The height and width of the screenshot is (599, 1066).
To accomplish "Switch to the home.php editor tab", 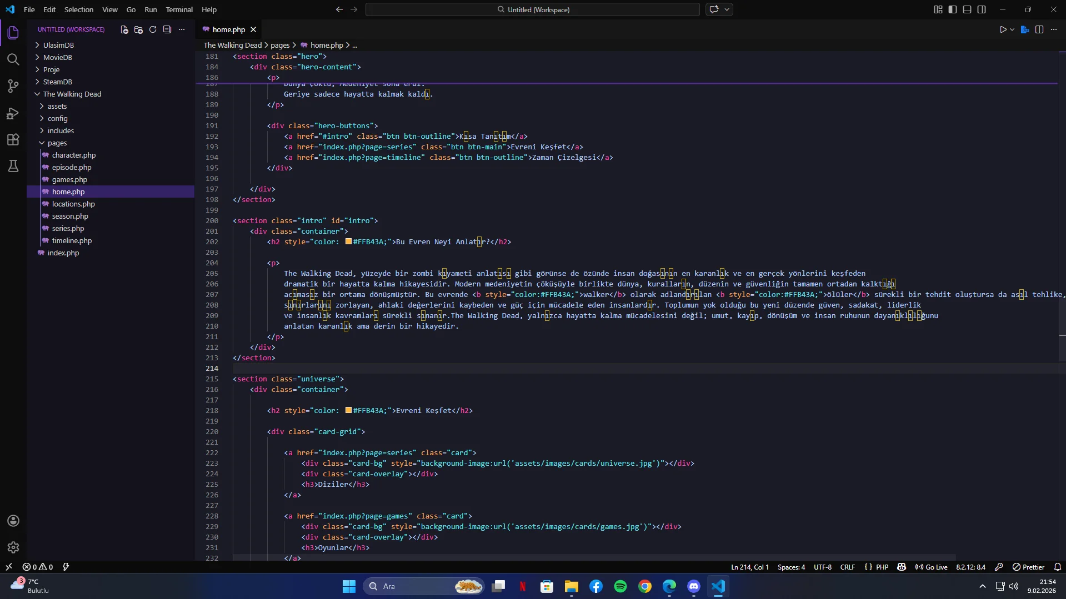I will (x=228, y=30).
